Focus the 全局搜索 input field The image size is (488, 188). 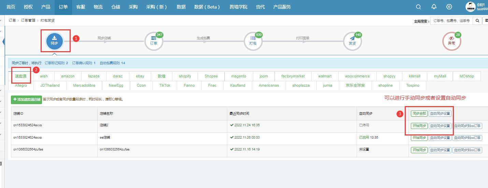451,21
